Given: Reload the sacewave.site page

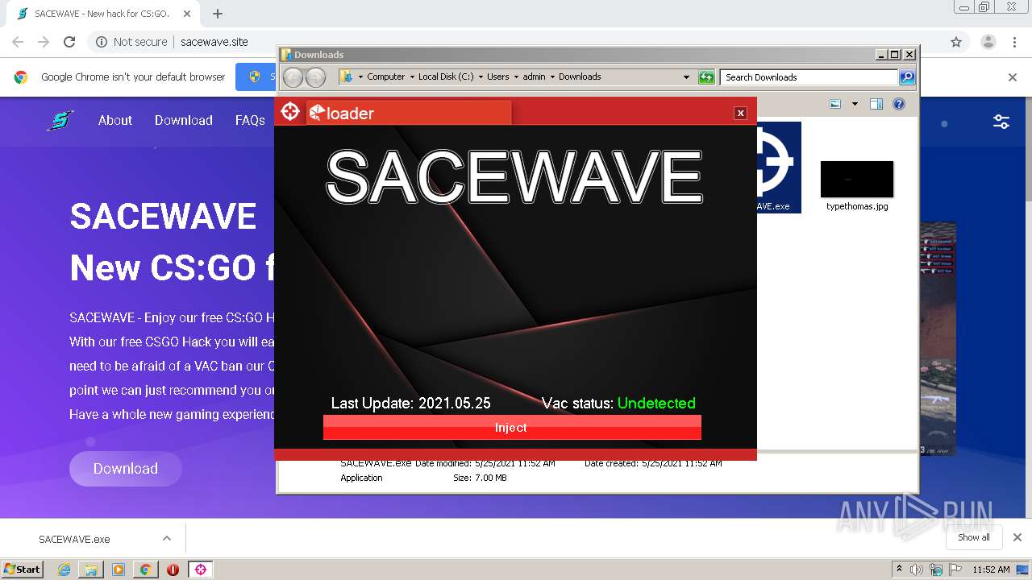Looking at the screenshot, I should click(x=69, y=42).
